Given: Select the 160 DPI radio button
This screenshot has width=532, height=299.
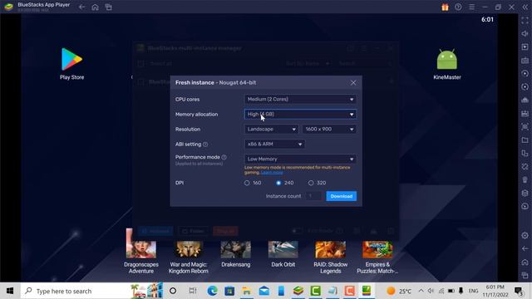Looking at the screenshot, I should pos(247,183).
